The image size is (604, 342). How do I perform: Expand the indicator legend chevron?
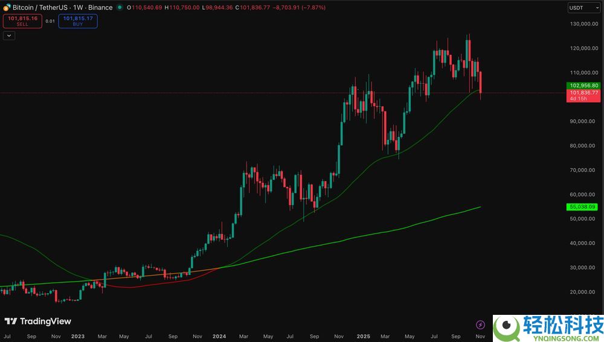click(x=9, y=36)
